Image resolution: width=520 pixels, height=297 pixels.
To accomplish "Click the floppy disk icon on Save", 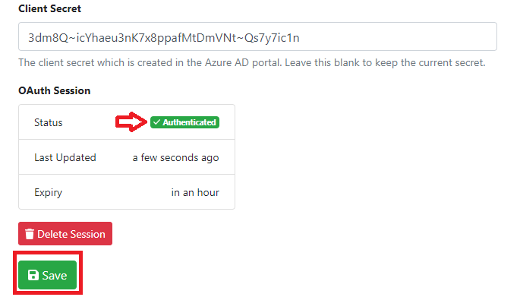I will (33, 275).
